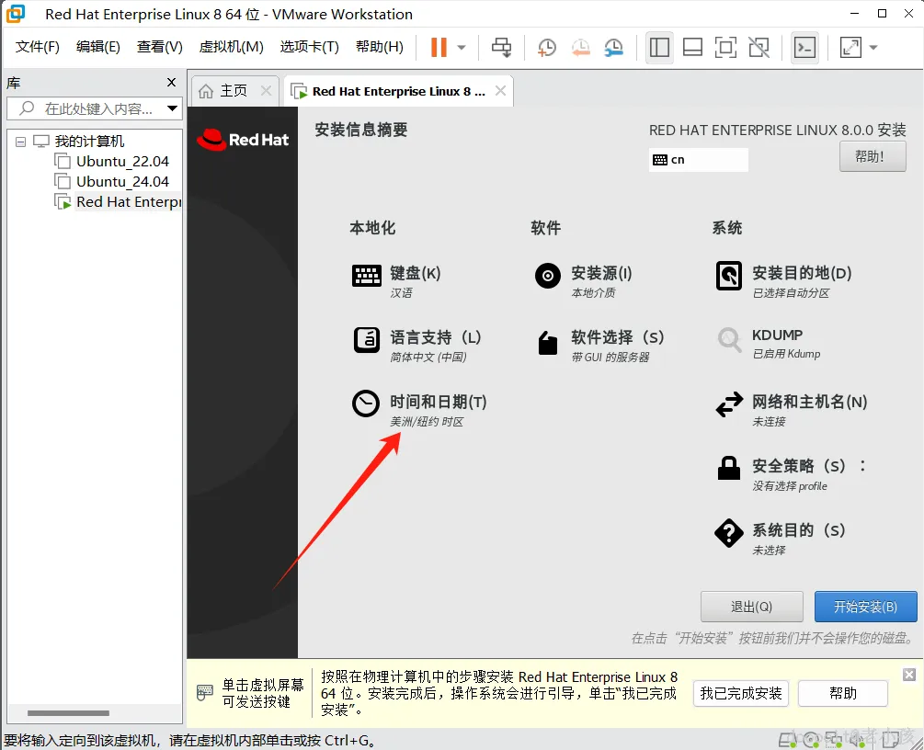Take a snapshot of the VM
This screenshot has width=924, height=750.
pos(546,47)
